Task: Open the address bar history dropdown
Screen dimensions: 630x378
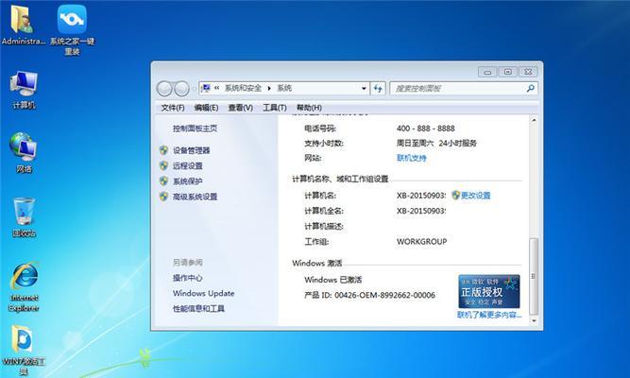Action: [364, 89]
